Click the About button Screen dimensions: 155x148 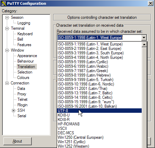coord(17,141)
